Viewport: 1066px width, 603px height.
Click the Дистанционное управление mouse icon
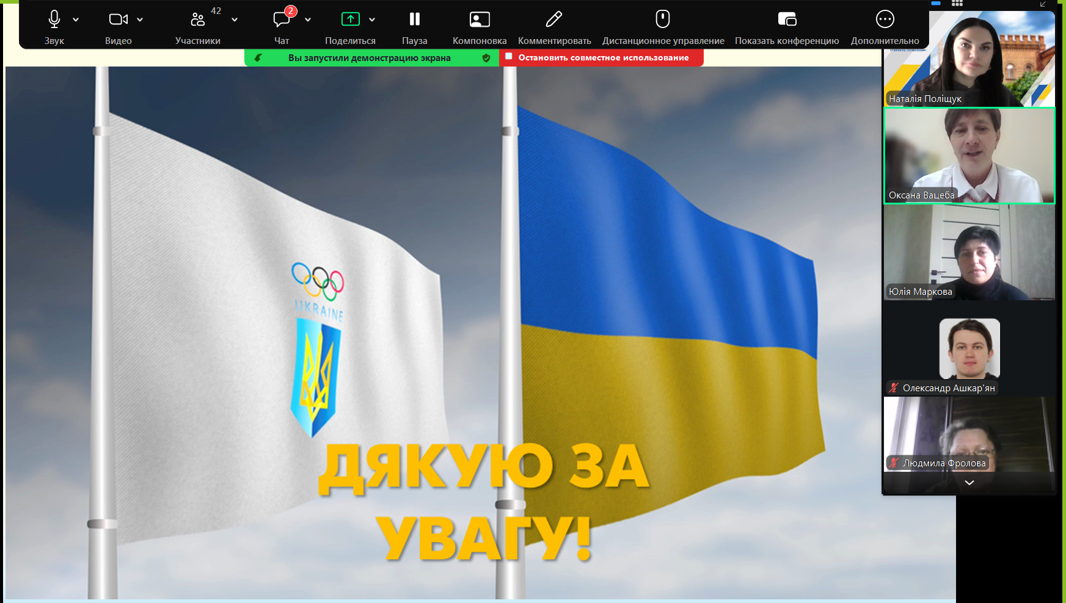pos(663,20)
